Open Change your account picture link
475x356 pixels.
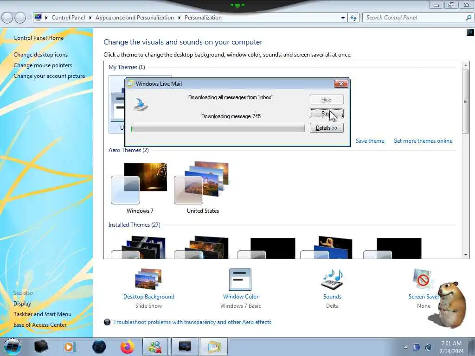click(x=49, y=76)
